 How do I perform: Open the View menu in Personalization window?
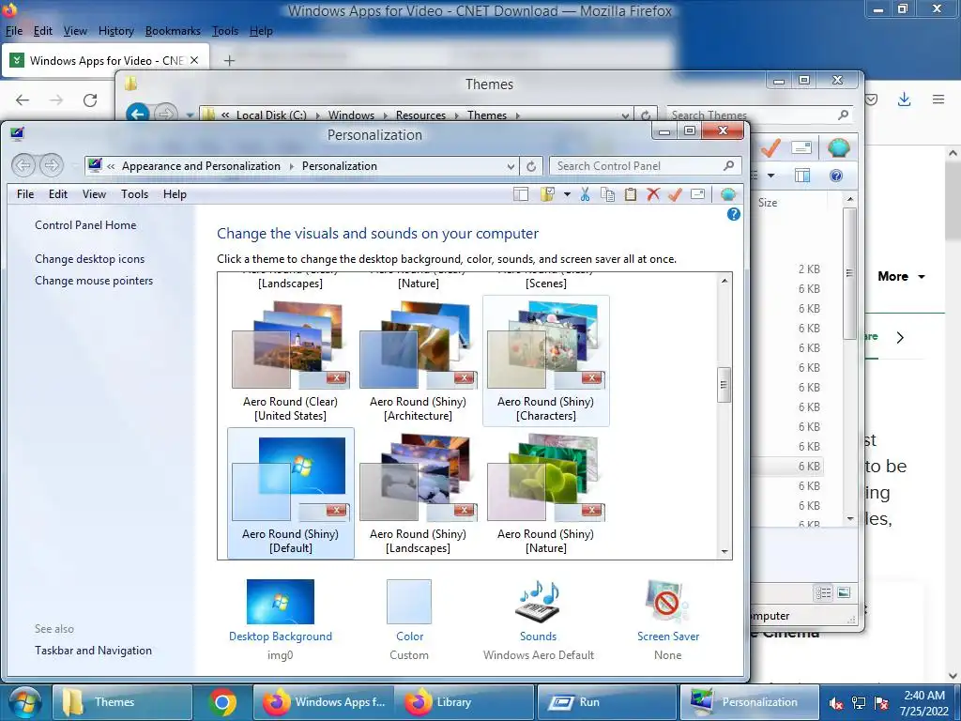(x=94, y=194)
